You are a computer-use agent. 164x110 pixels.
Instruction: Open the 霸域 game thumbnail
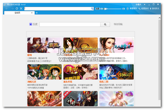45,45
